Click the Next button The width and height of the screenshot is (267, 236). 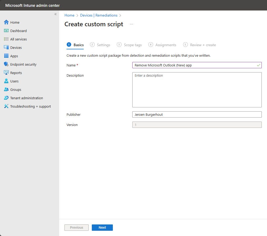point(102,228)
